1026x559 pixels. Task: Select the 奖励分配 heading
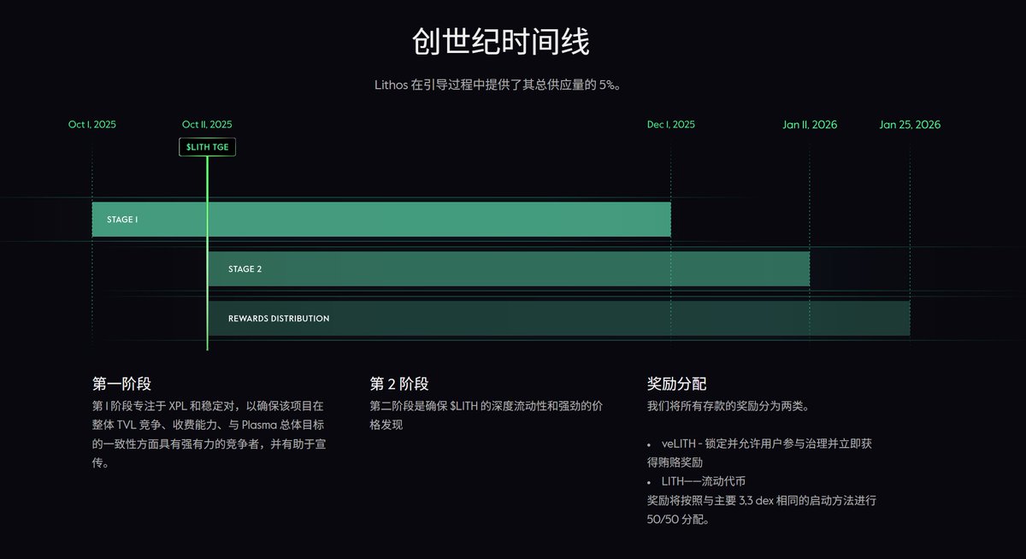click(676, 384)
